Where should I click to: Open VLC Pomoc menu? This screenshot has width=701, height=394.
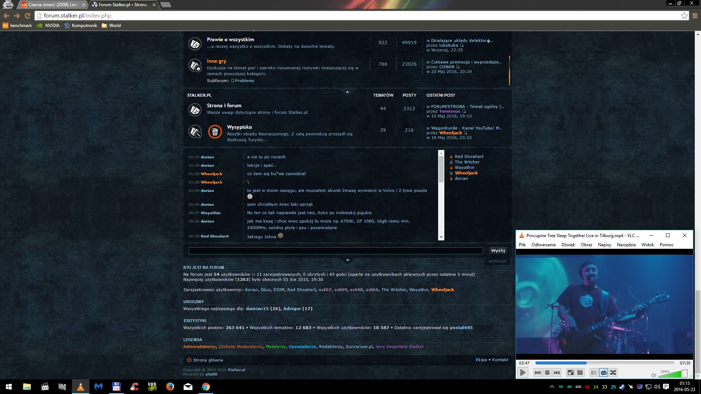pos(666,245)
